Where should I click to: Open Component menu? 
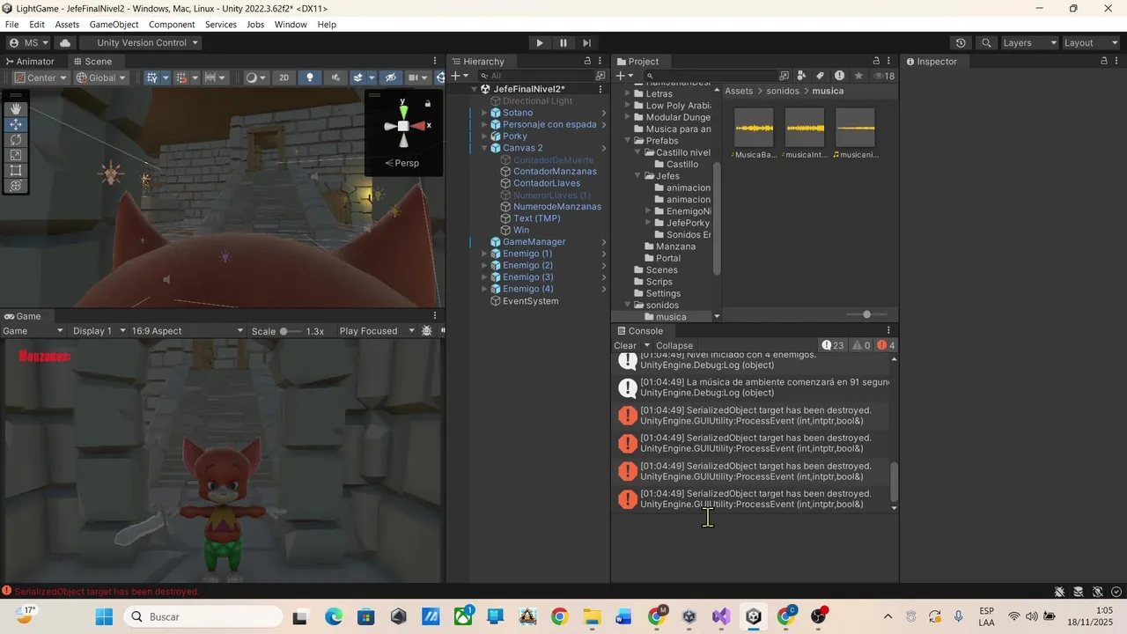172,25
